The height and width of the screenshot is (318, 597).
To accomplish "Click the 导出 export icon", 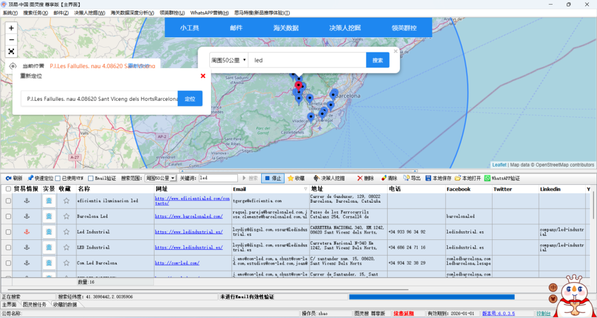I will (x=412, y=178).
